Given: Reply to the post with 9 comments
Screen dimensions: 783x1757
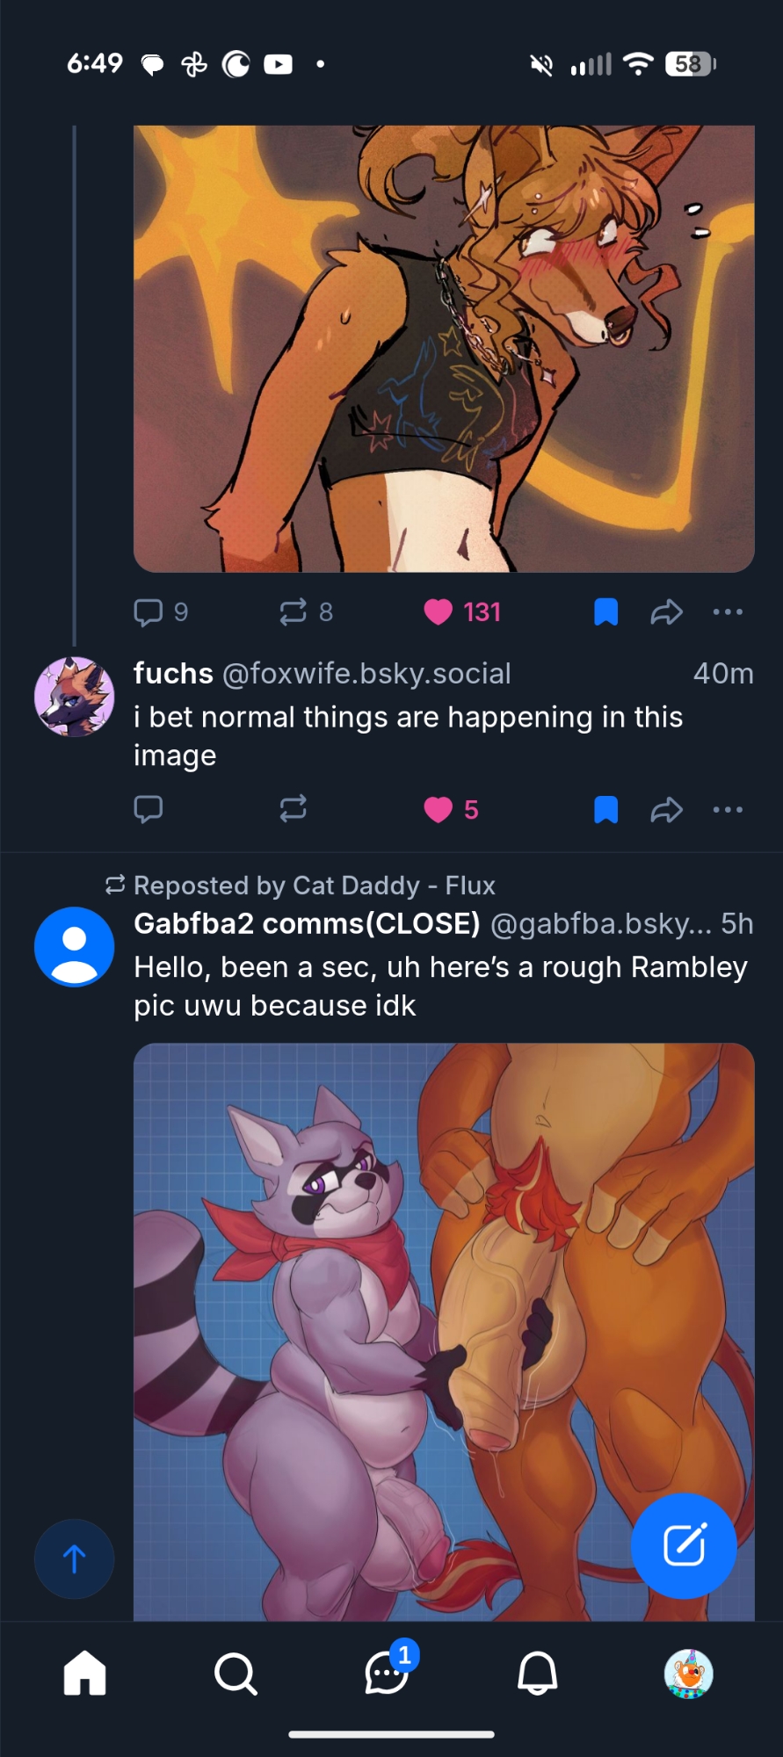Looking at the screenshot, I should coord(149,611).
